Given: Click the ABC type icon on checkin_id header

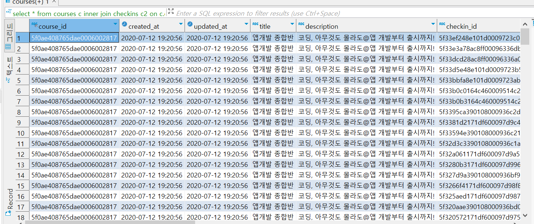Looking at the screenshot, I should point(442,25).
